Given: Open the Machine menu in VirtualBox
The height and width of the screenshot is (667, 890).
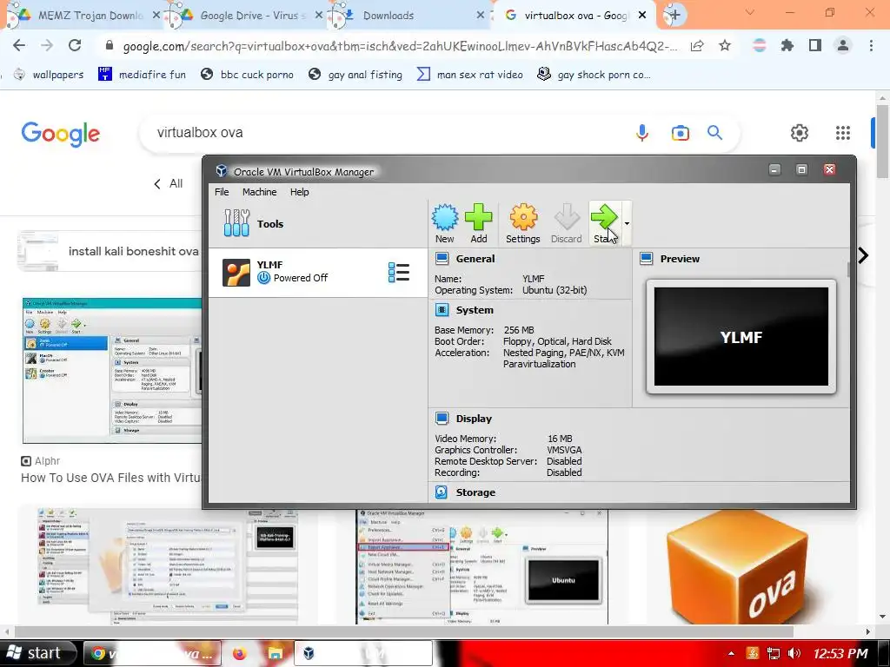Looking at the screenshot, I should click(x=259, y=192).
